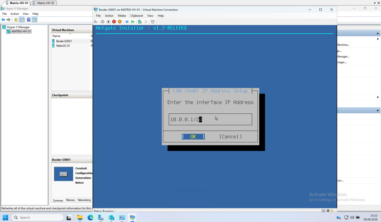Expand the upper Actions pane submenu arrow
The width and height of the screenshot is (381, 222).
tap(378, 39)
